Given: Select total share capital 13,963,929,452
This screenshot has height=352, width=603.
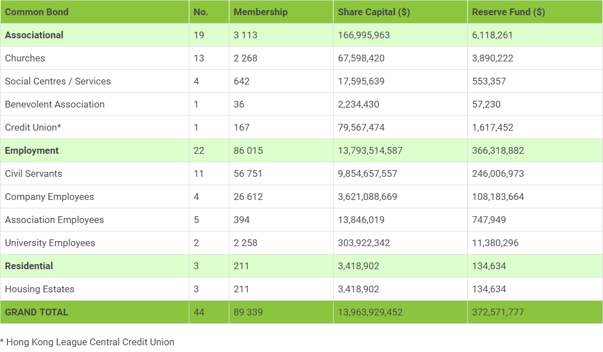Looking at the screenshot, I should (370, 311).
